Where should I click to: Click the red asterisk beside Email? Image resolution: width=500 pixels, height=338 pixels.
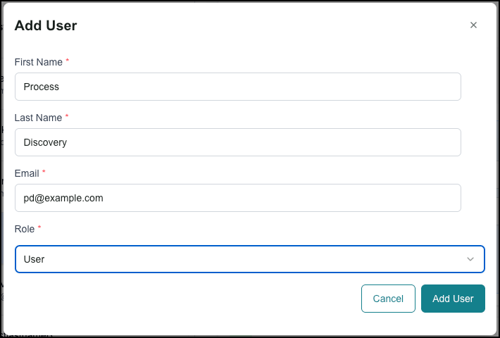pos(44,172)
